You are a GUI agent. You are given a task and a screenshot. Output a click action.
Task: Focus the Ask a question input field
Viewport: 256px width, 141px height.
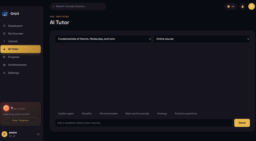pyautogui.click(x=144, y=123)
